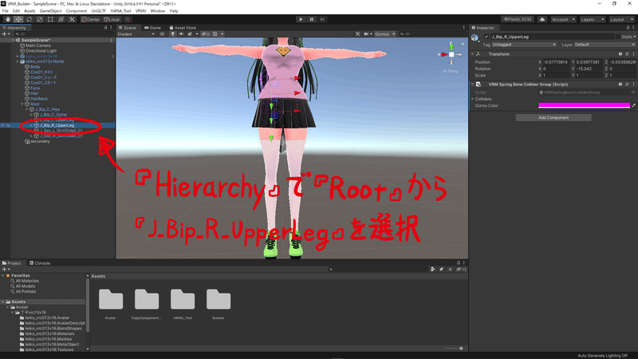
Task: Switch to the Game tab
Action: coord(152,28)
